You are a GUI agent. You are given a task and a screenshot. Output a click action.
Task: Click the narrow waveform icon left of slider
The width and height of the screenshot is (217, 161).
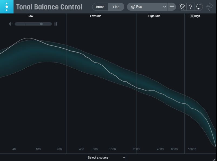tap(11, 24)
